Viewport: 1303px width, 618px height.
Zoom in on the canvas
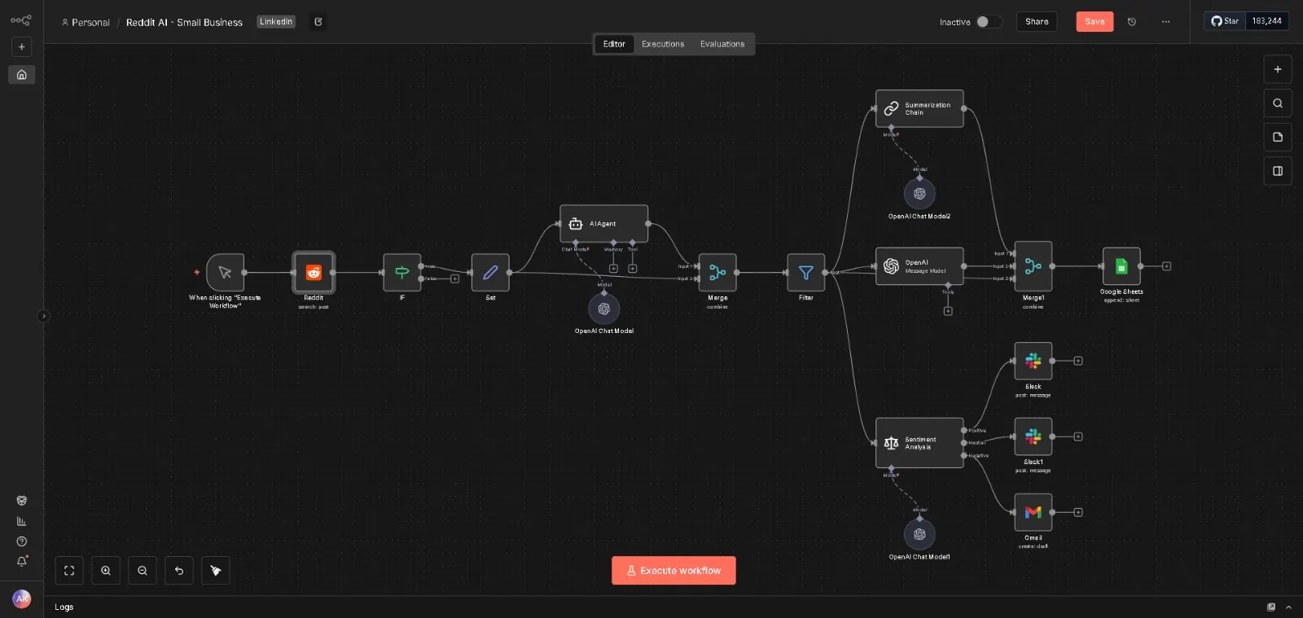pyautogui.click(x=106, y=571)
